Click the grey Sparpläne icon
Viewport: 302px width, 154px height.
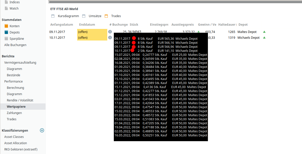pyautogui.click(x=6, y=38)
